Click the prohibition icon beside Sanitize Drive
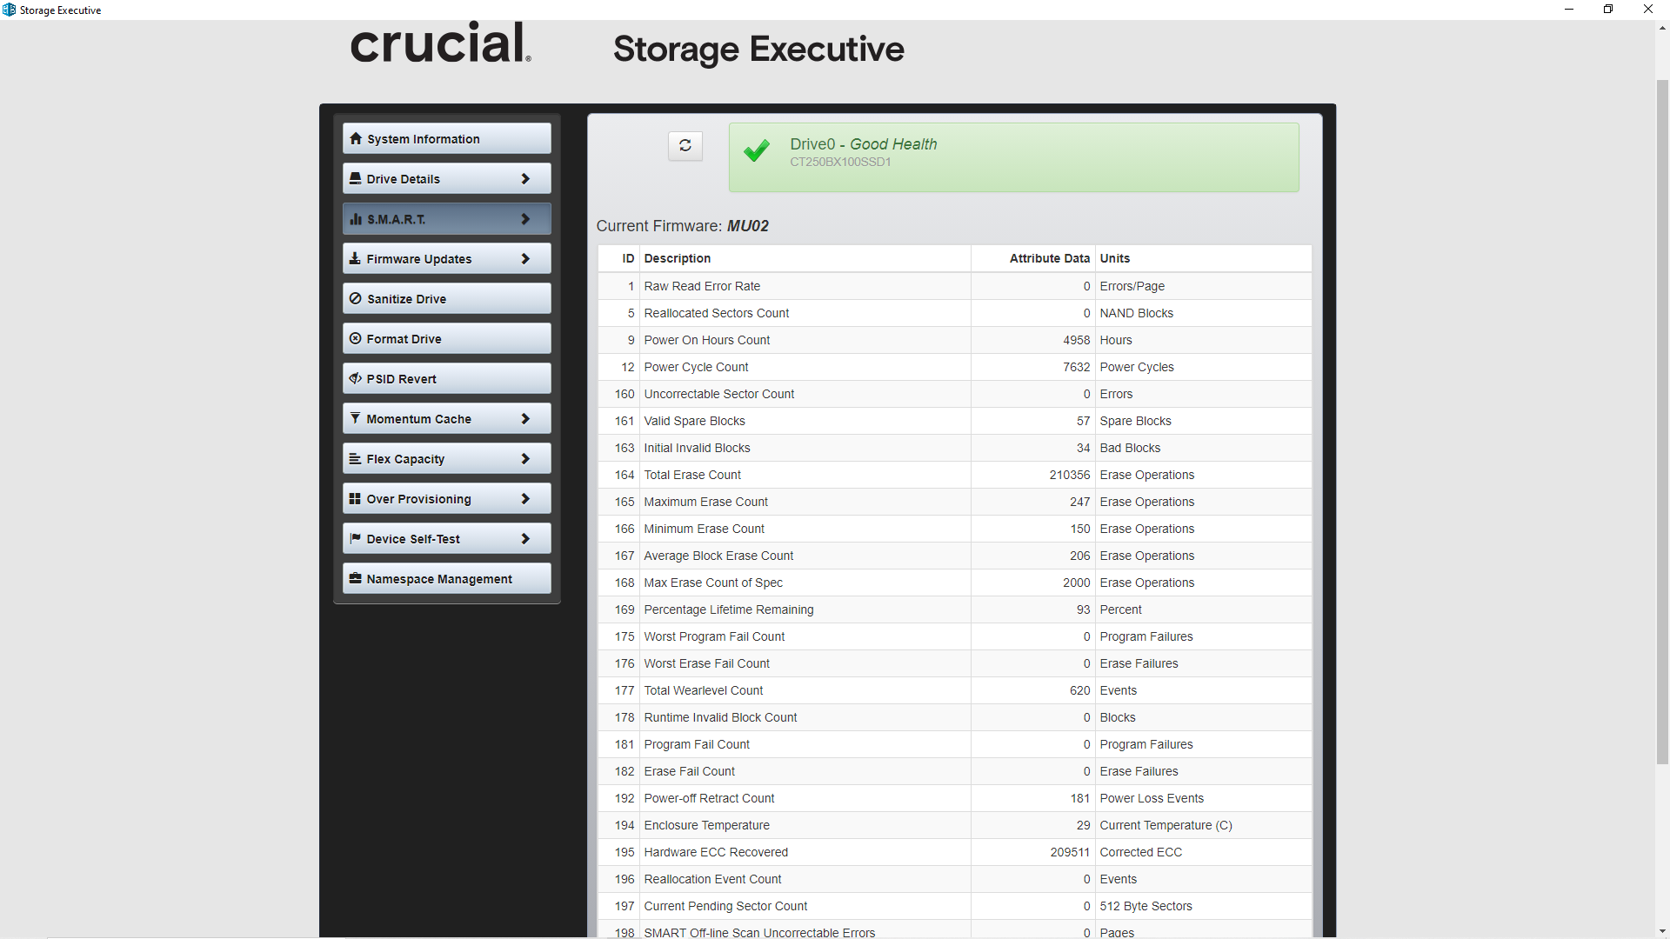The width and height of the screenshot is (1670, 939). (356, 299)
